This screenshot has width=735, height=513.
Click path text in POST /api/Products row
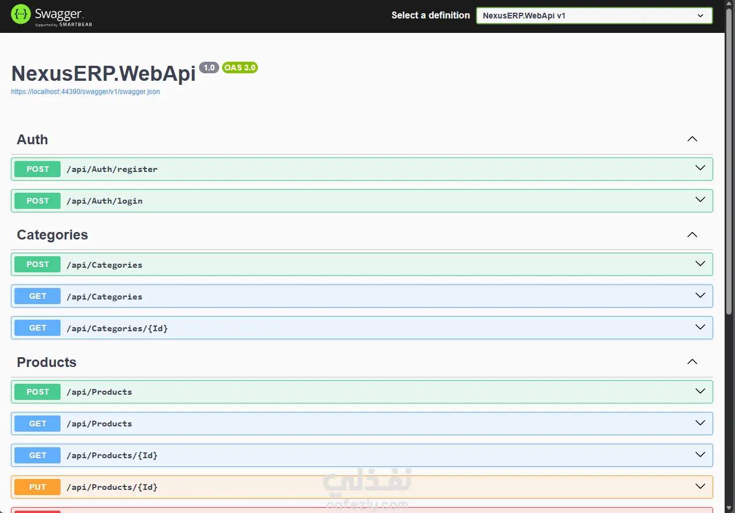click(x=99, y=392)
